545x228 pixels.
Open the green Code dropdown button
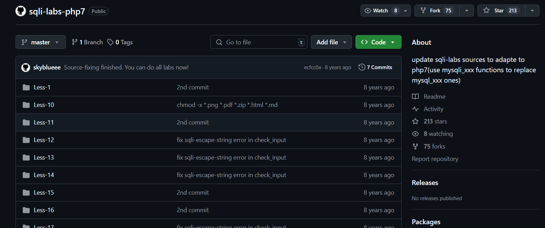[x=378, y=42]
